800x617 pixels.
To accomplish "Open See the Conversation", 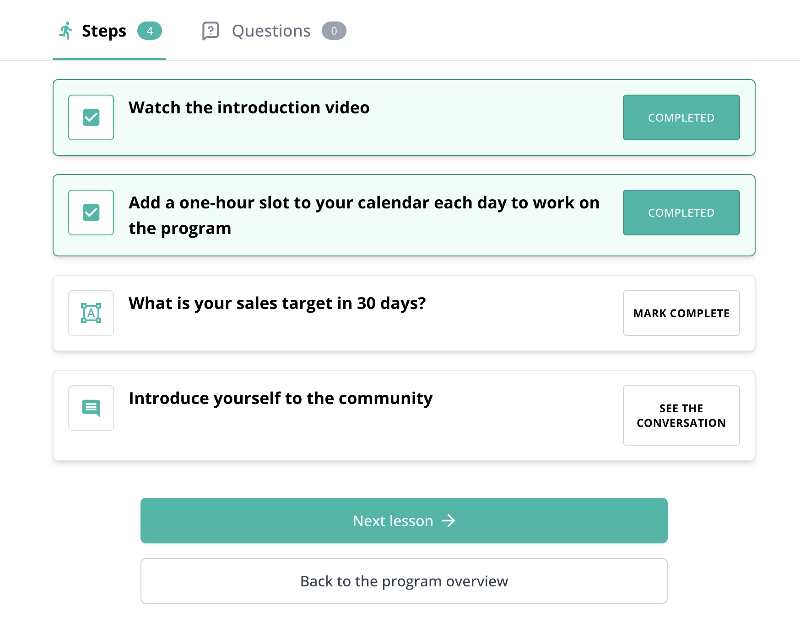I will coord(681,415).
